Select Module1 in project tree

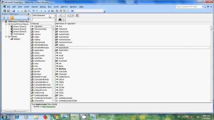pyautogui.click(x=17, y=39)
